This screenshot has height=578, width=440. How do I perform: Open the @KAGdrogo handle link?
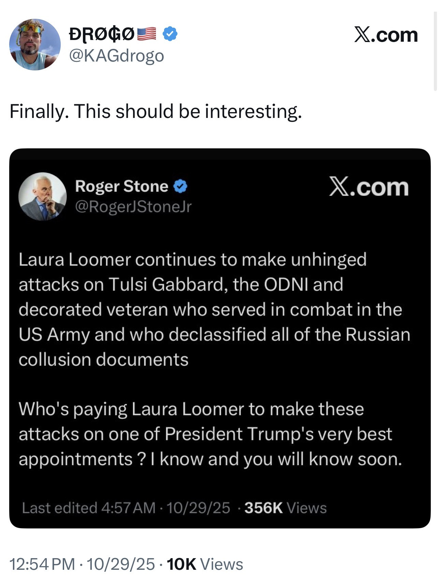[117, 56]
